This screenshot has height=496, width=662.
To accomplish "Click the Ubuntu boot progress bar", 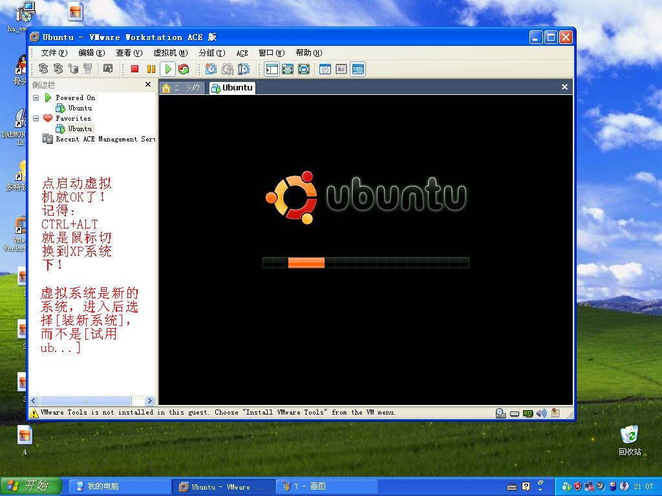I will click(366, 263).
